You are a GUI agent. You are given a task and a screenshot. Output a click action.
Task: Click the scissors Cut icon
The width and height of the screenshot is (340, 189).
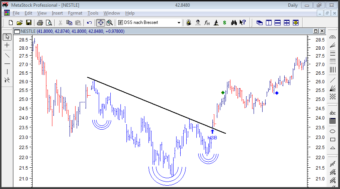coord(60,22)
